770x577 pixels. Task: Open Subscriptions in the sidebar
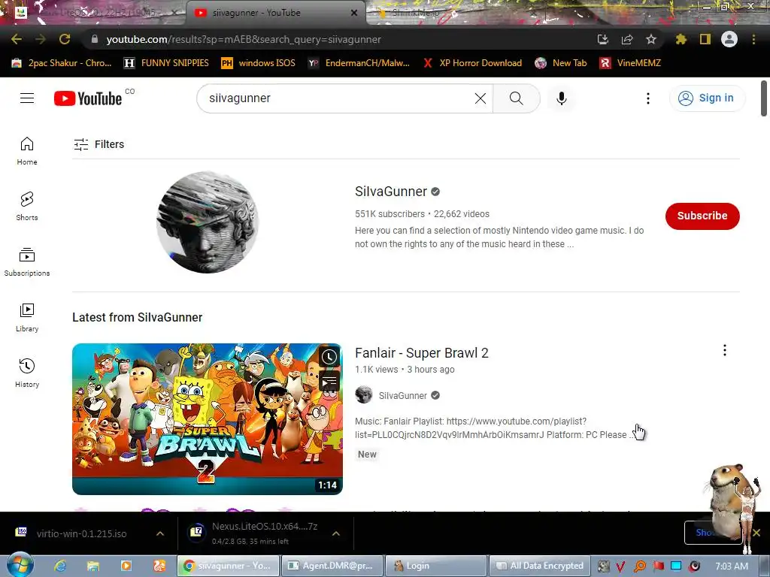coord(27,262)
